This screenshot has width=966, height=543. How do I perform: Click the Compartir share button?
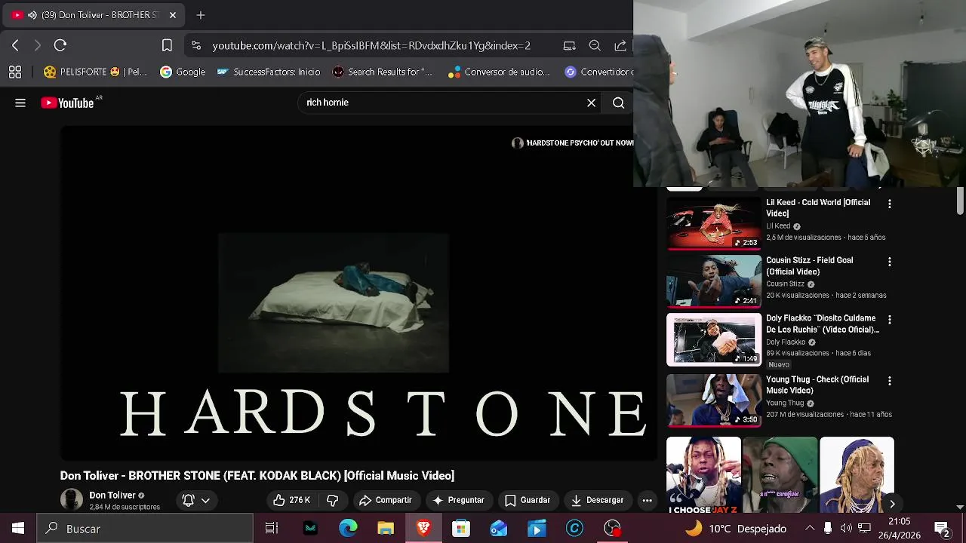tap(385, 500)
